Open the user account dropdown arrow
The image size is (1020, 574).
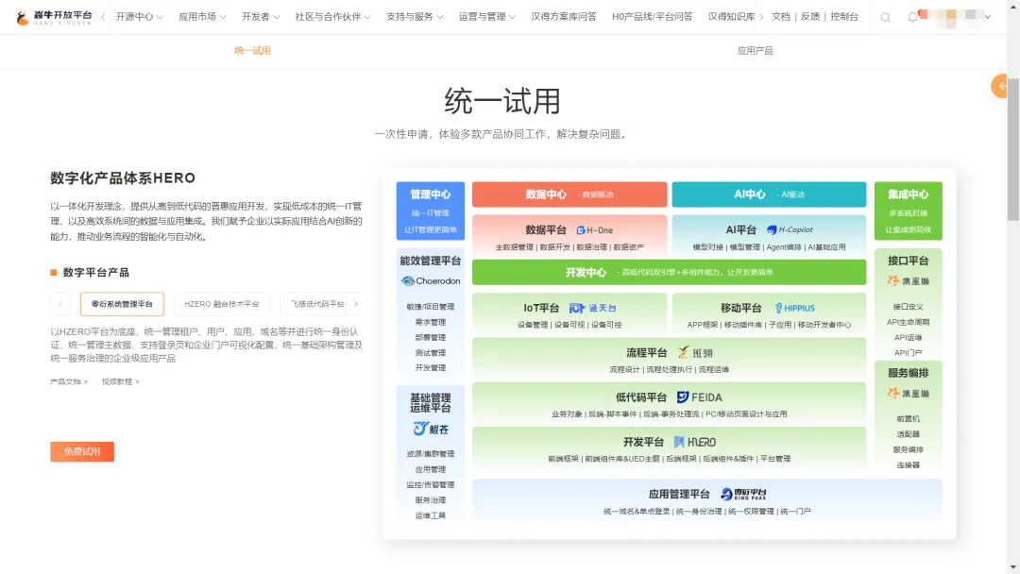[x=988, y=17]
